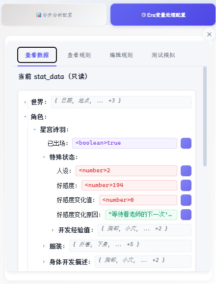Collapse the 特殊状态 section

click(x=44, y=157)
